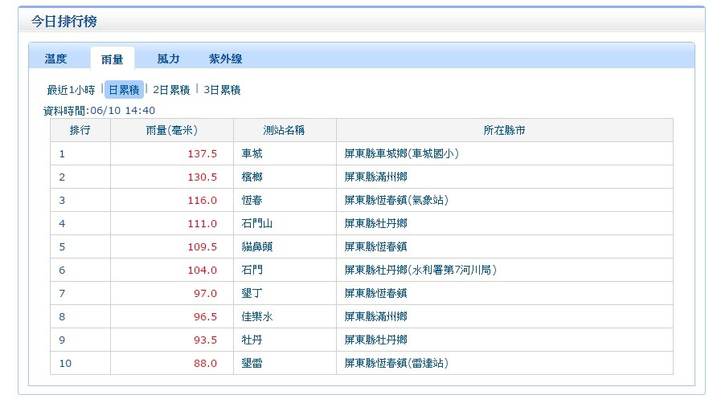View 2日累積 rainfall totals
This screenshot has width=713, height=399.
pos(171,90)
